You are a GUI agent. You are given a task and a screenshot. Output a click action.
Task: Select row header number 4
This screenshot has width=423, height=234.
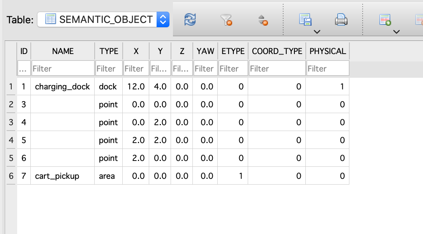pyautogui.click(x=11, y=140)
